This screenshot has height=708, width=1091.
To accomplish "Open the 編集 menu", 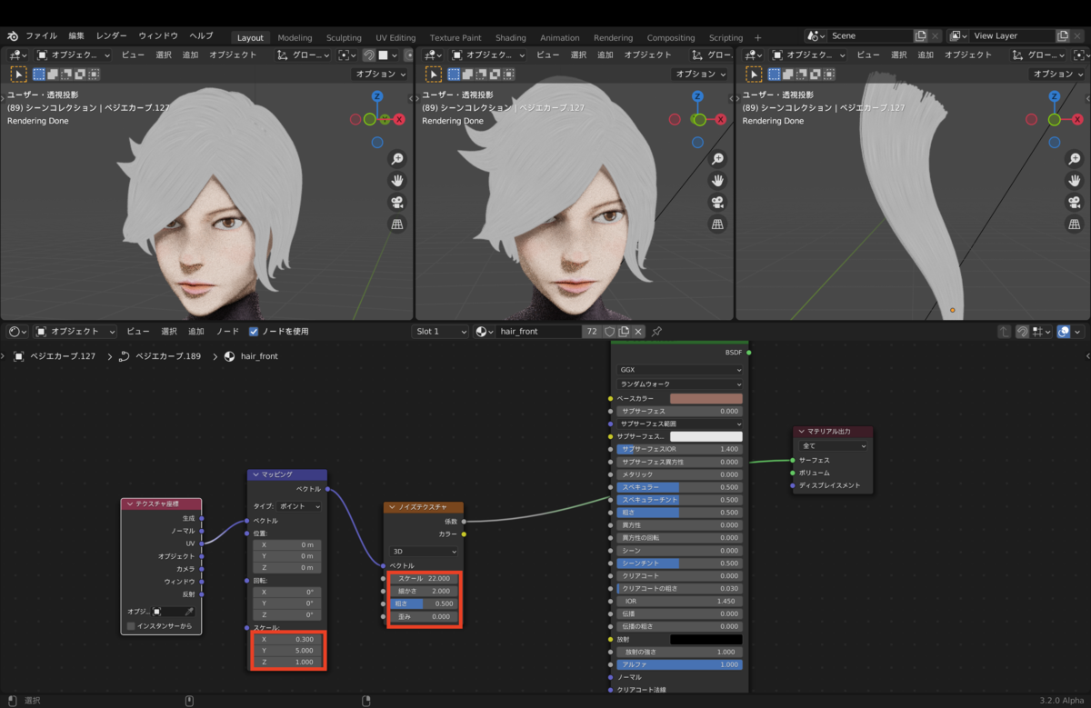I will (x=76, y=36).
